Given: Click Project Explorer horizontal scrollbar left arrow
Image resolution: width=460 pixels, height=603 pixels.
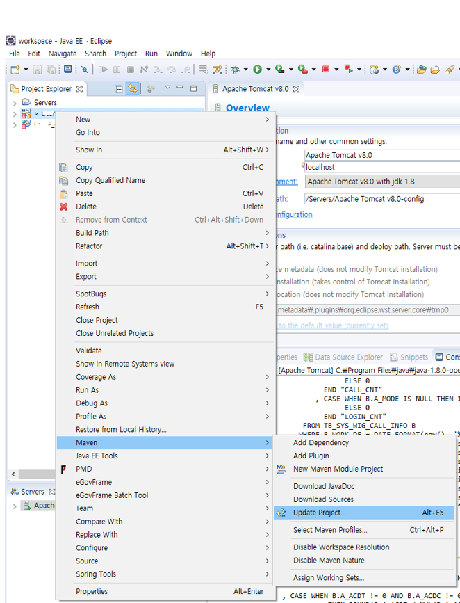Looking at the screenshot, I should [13, 474].
